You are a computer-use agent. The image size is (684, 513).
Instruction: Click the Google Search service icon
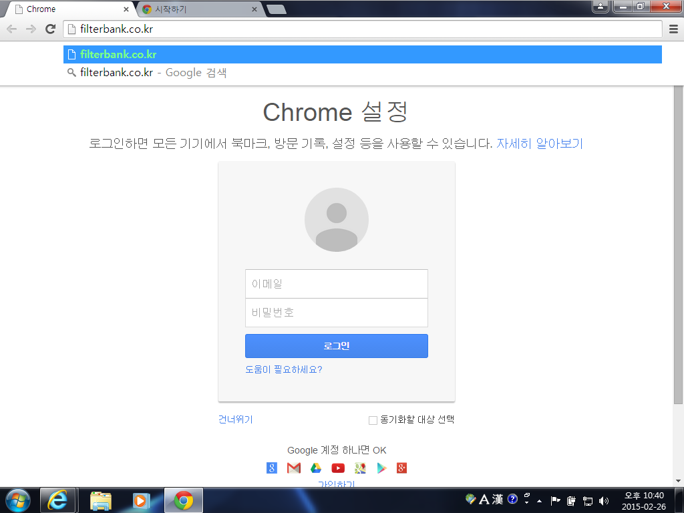(271, 468)
